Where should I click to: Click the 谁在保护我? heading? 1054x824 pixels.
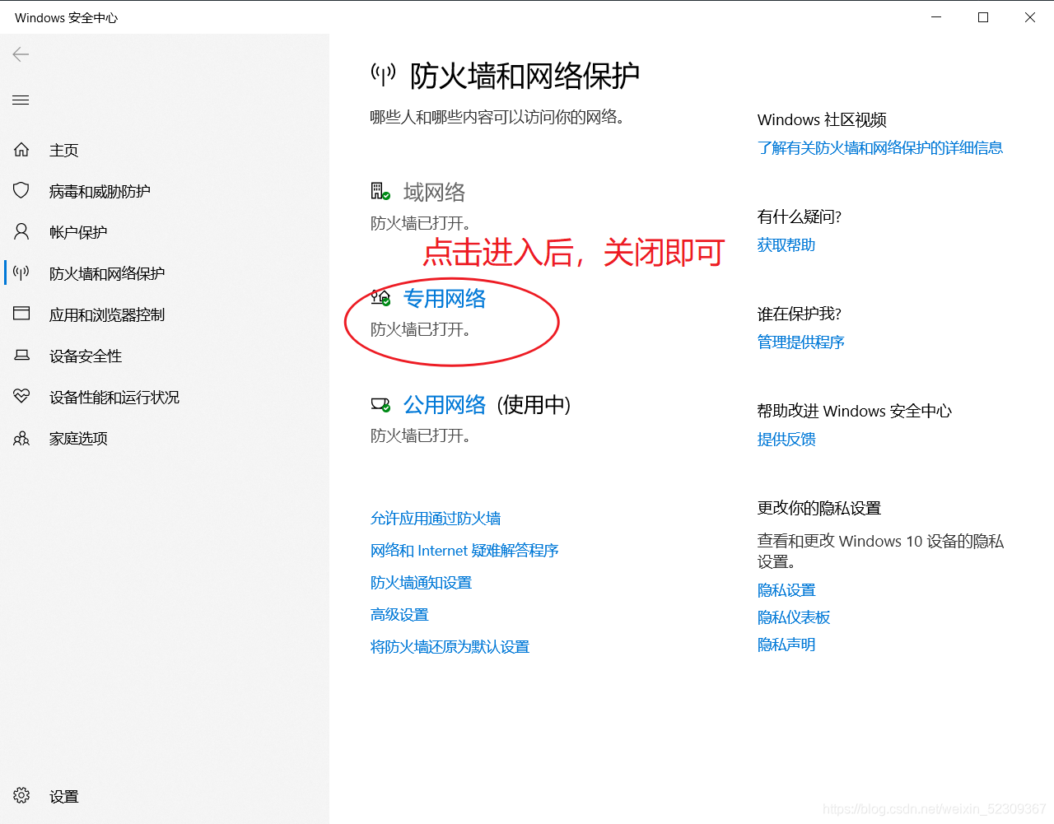[800, 314]
